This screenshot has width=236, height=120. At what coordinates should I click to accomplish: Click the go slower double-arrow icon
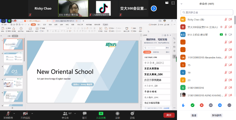(x=211, y=105)
